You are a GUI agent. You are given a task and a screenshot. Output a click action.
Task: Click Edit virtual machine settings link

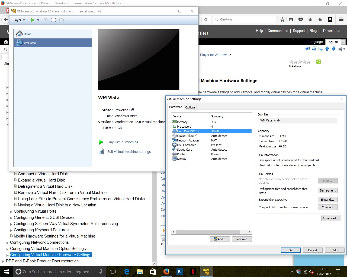tap(129, 152)
